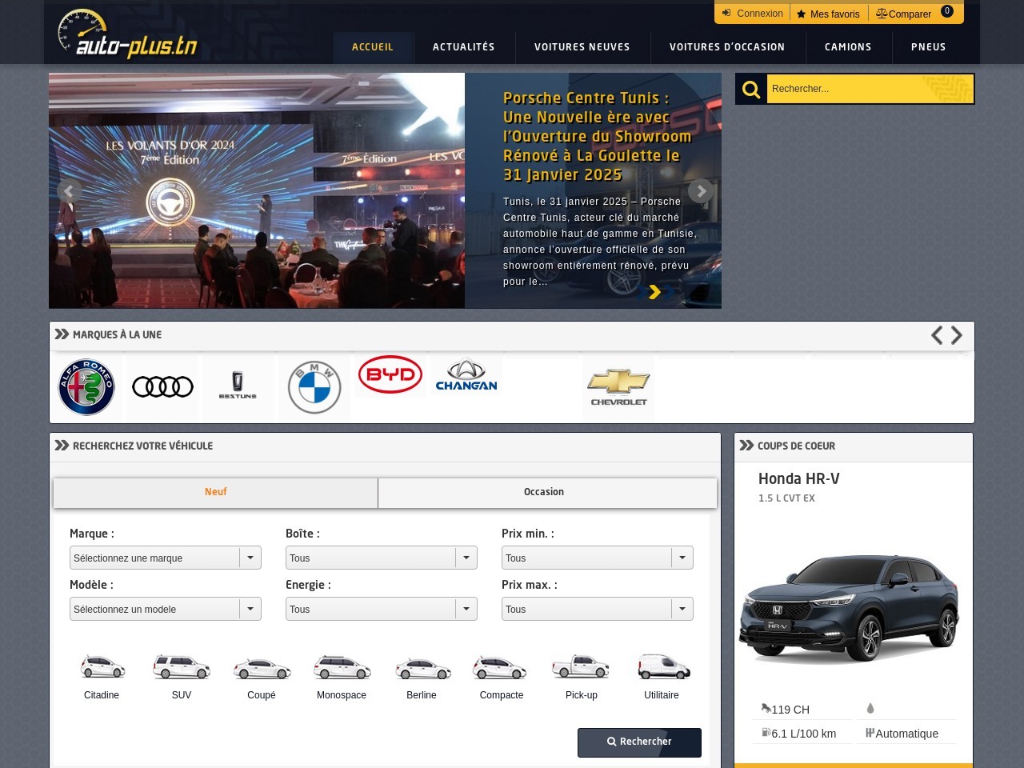
Task: Click the Honda HR-V car image
Action: 850,608
